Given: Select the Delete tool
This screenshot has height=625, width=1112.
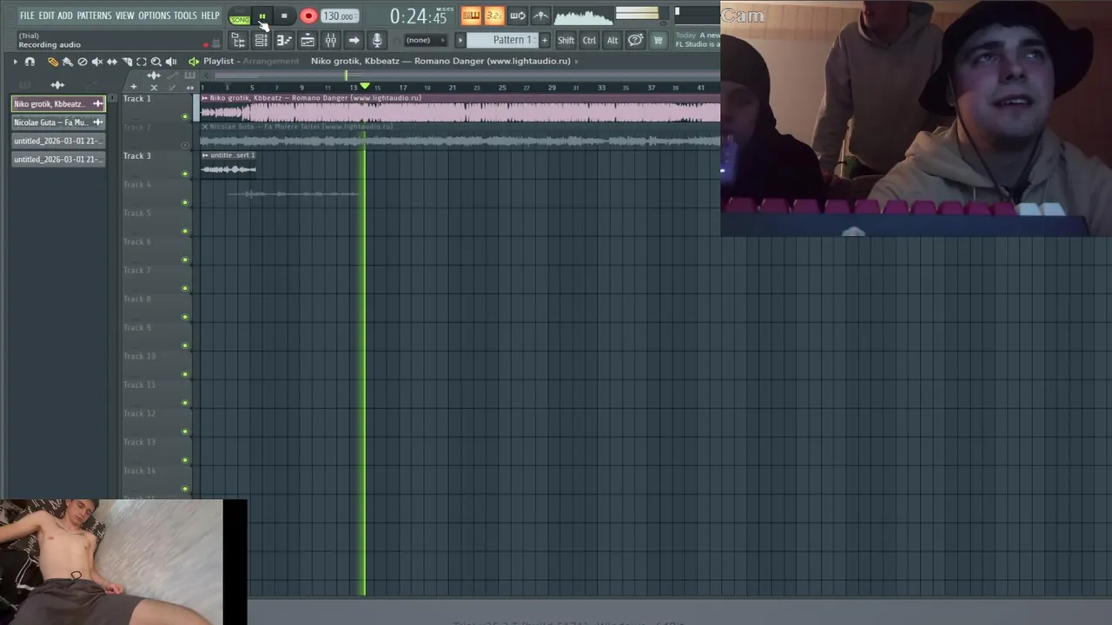Looking at the screenshot, I should (83, 62).
